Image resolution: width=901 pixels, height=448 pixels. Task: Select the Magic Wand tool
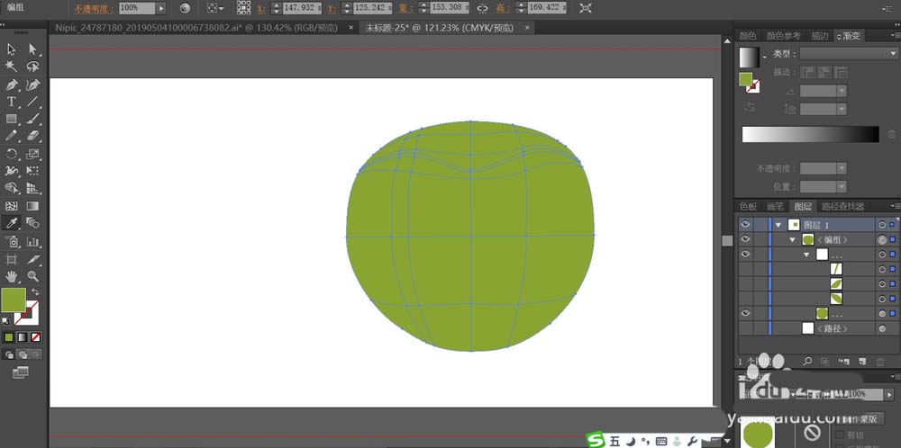coord(12,67)
